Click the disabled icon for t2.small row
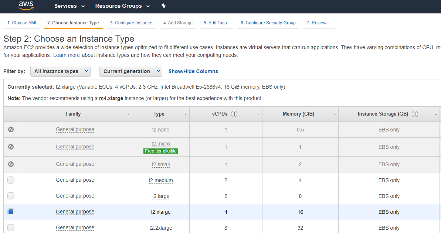Image resolution: width=441 pixels, height=233 pixels. pyautogui.click(x=11, y=164)
